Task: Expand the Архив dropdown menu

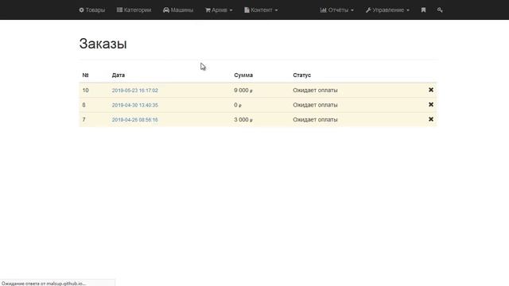Action: click(219, 10)
